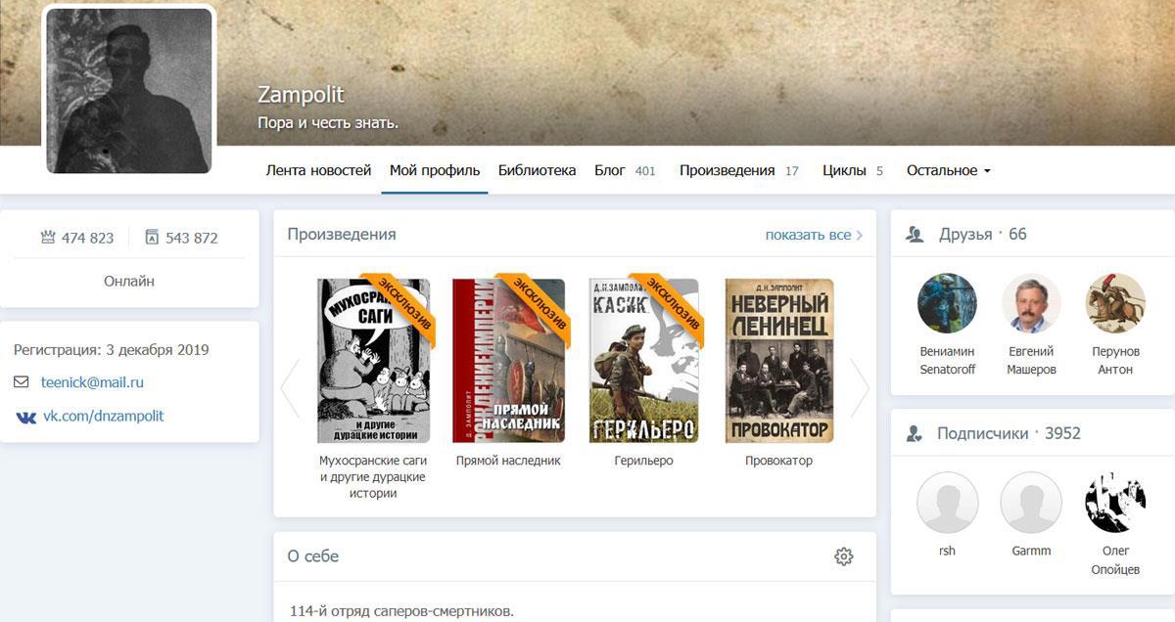
Task: Show next books with right carousel arrow
Action: coord(860,387)
